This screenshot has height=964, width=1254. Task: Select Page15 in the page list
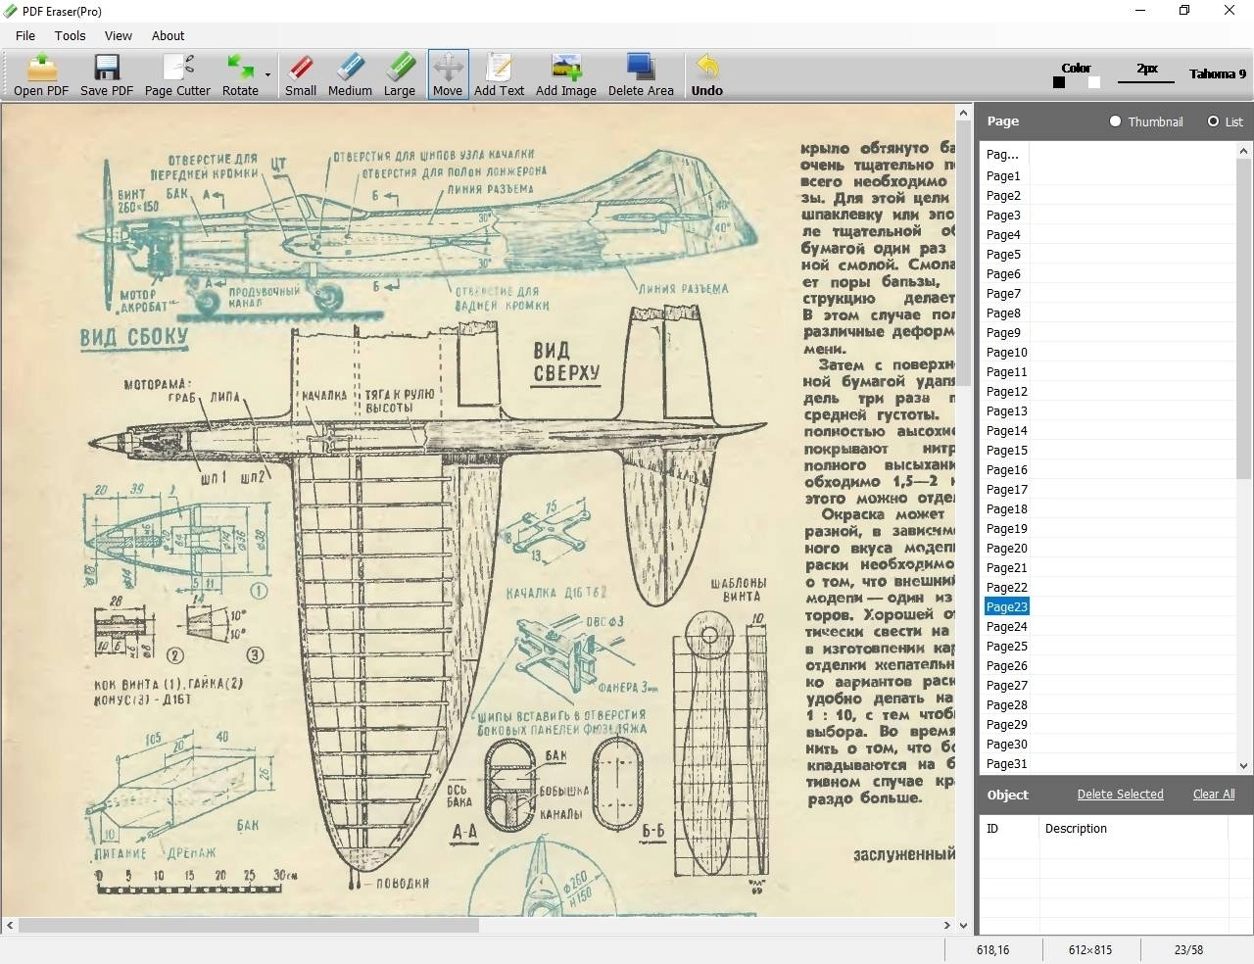point(1007,451)
